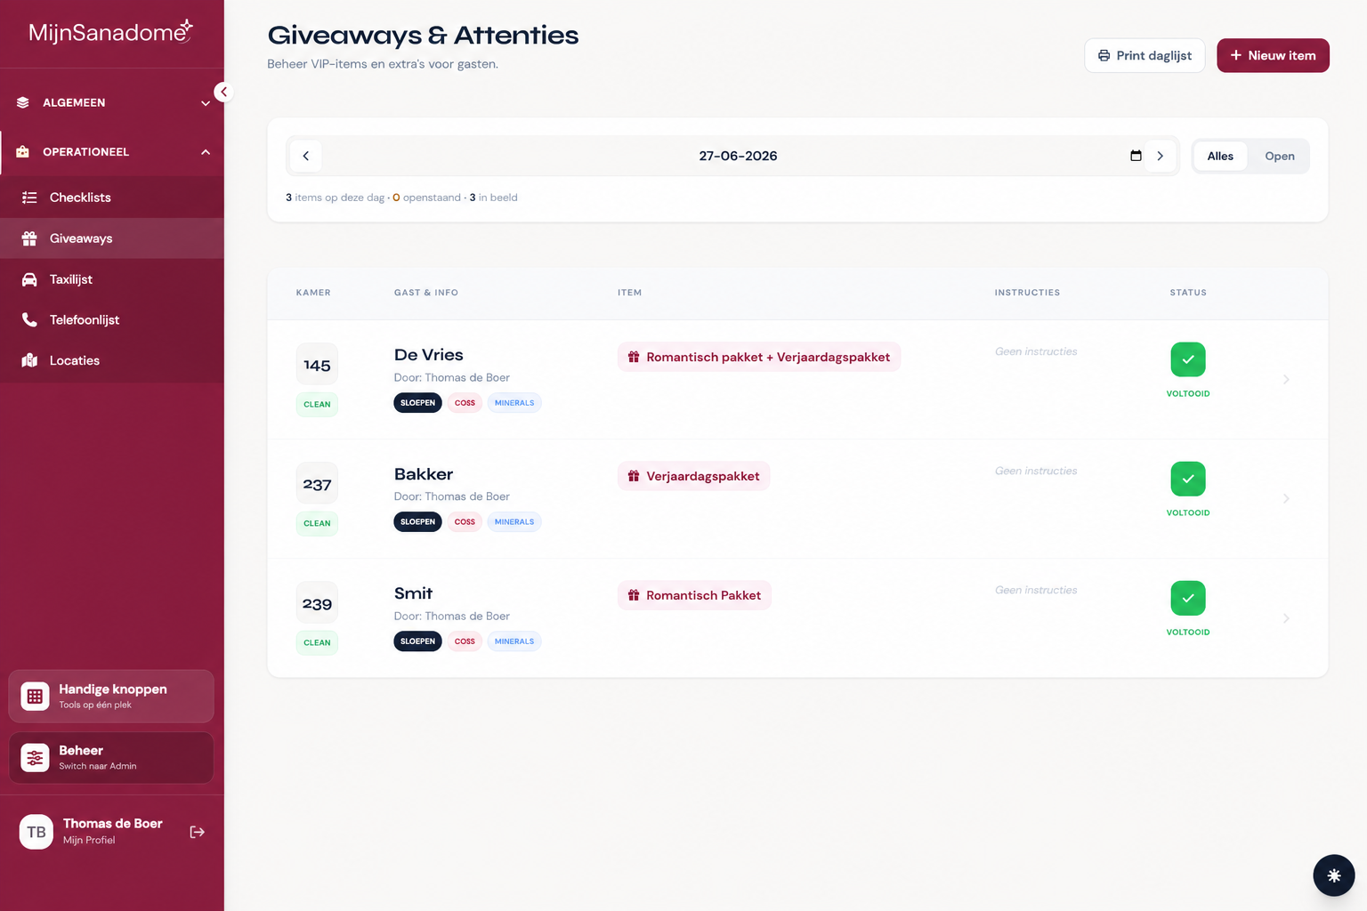Screen dimensions: 1367x911
Task: Click the printer icon in Print daglijst
Action: [1104, 55]
